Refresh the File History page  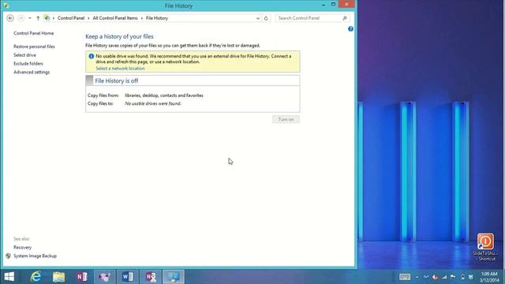pos(266,18)
